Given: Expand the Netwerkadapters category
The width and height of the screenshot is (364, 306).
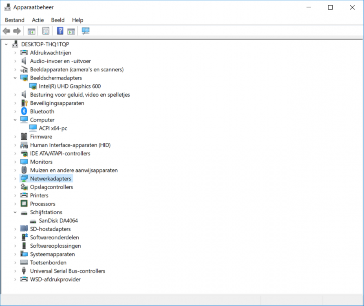Looking at the screenshot, I should [x=15, y=179].
